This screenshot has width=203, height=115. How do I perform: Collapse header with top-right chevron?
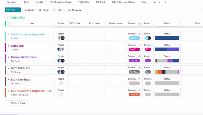pos(201,10)
